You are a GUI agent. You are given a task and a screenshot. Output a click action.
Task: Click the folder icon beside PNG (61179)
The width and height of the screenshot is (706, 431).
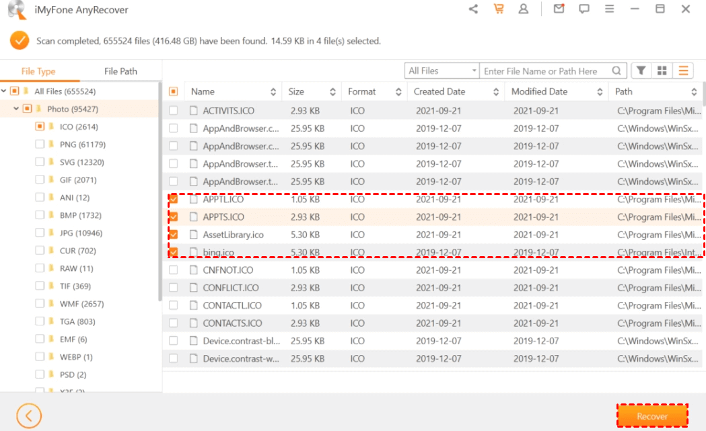(51, 145)
